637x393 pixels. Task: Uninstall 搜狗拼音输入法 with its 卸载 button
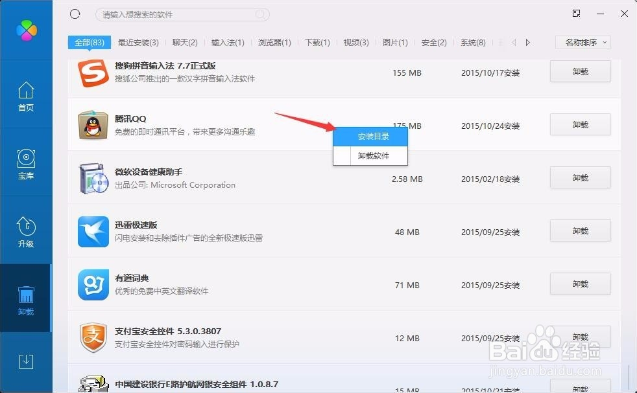click(580, 71)
